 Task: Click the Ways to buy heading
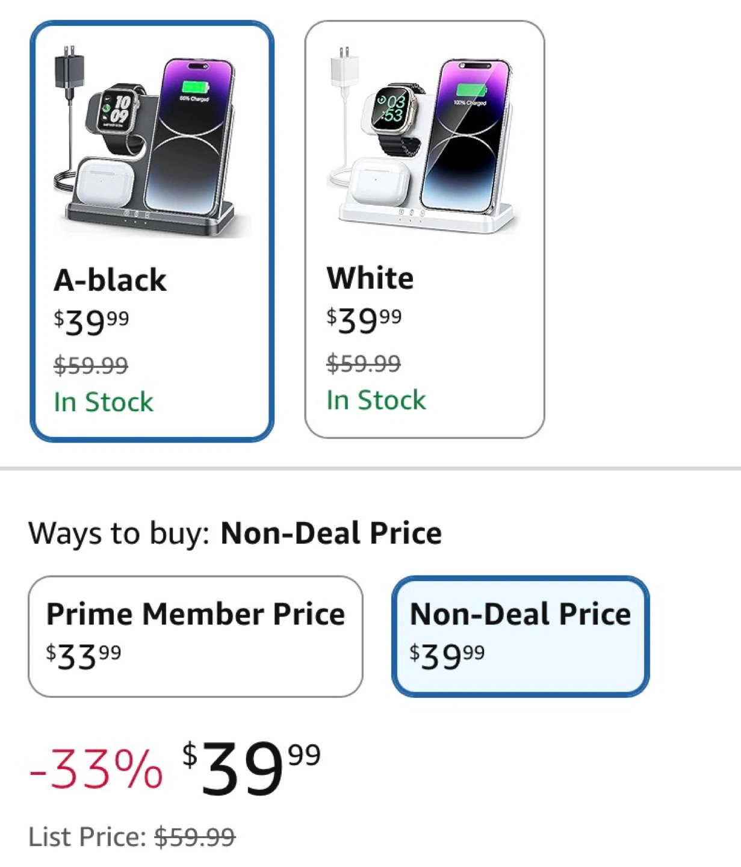235,533
